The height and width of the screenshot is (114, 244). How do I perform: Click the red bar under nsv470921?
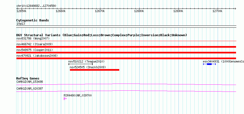tap(126, 58)
